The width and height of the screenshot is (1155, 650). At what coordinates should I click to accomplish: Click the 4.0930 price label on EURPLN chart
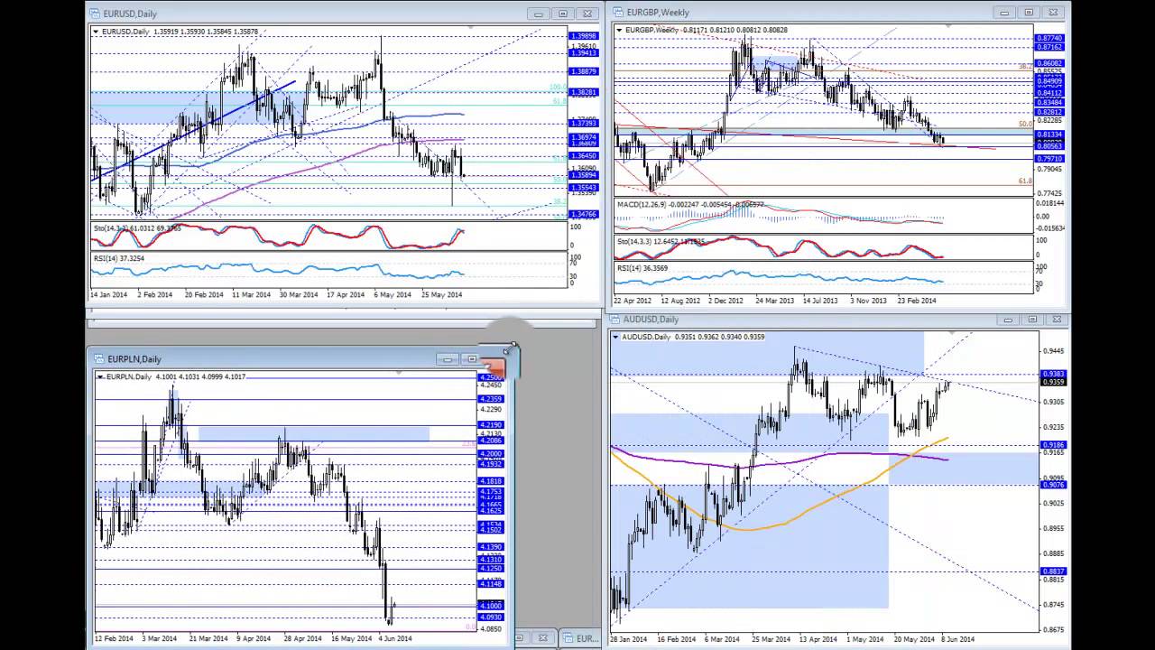point(491,617)
